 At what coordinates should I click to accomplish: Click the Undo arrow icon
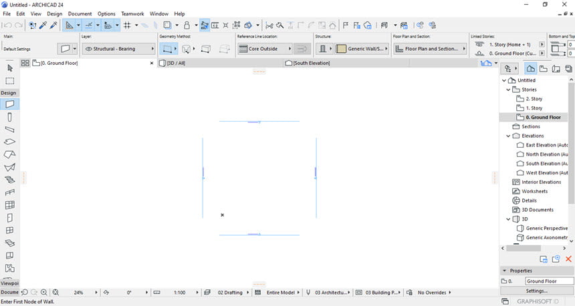coord(8,25)
